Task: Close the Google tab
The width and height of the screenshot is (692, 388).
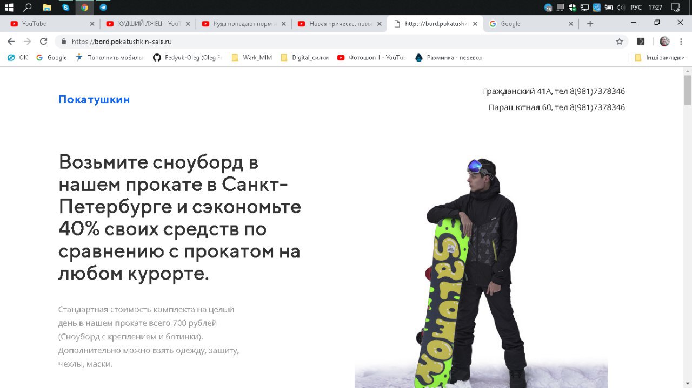Action: pyautogui.click(x=571, y=24)
